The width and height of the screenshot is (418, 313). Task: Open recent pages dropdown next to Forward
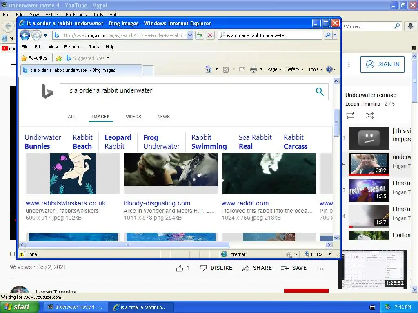pos(46,35)
